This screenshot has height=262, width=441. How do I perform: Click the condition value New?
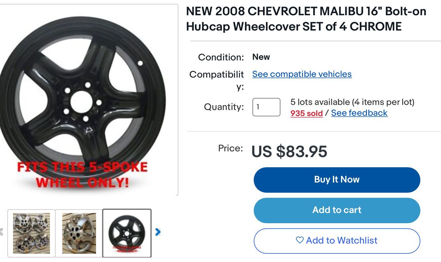click(x=261, y=57)
